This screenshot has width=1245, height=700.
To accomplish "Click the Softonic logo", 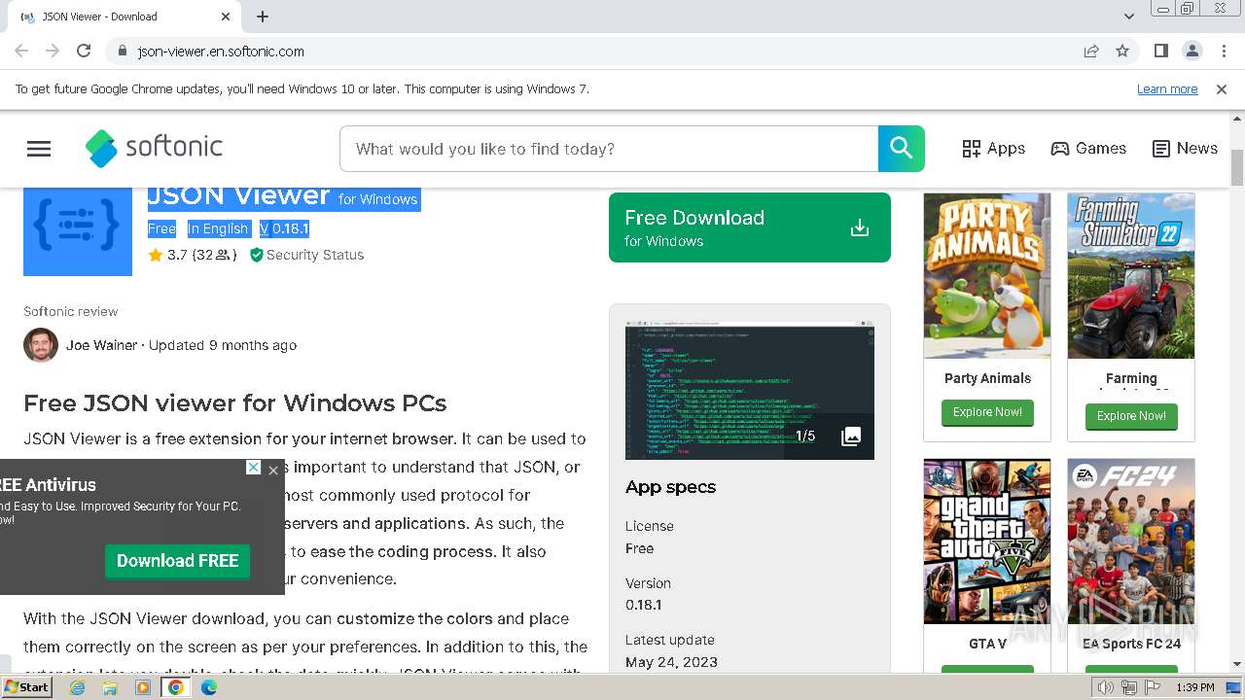I will tap(154, 149).
